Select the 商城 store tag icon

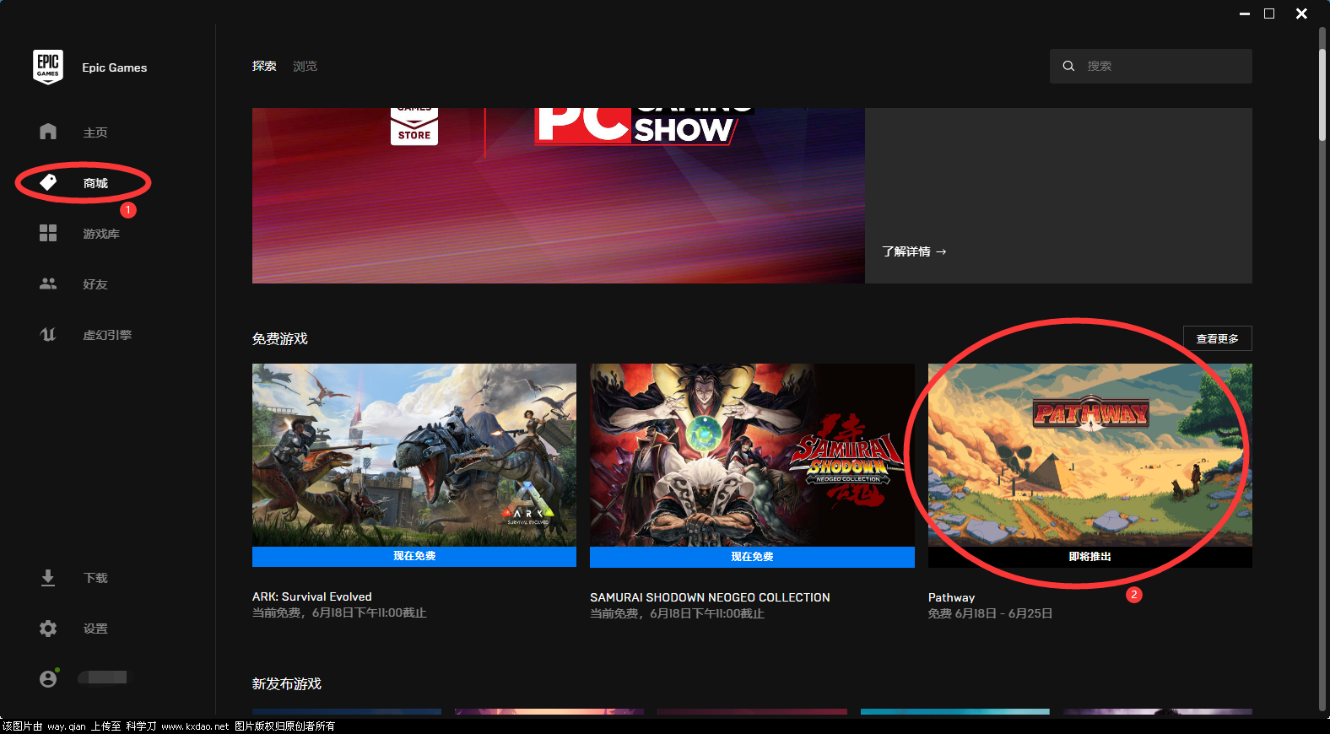tap(48, 182)
